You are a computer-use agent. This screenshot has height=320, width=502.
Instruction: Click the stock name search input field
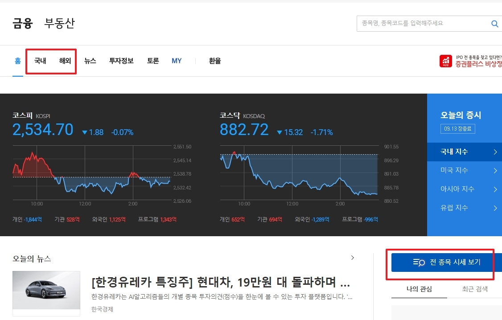coord(419,24)
